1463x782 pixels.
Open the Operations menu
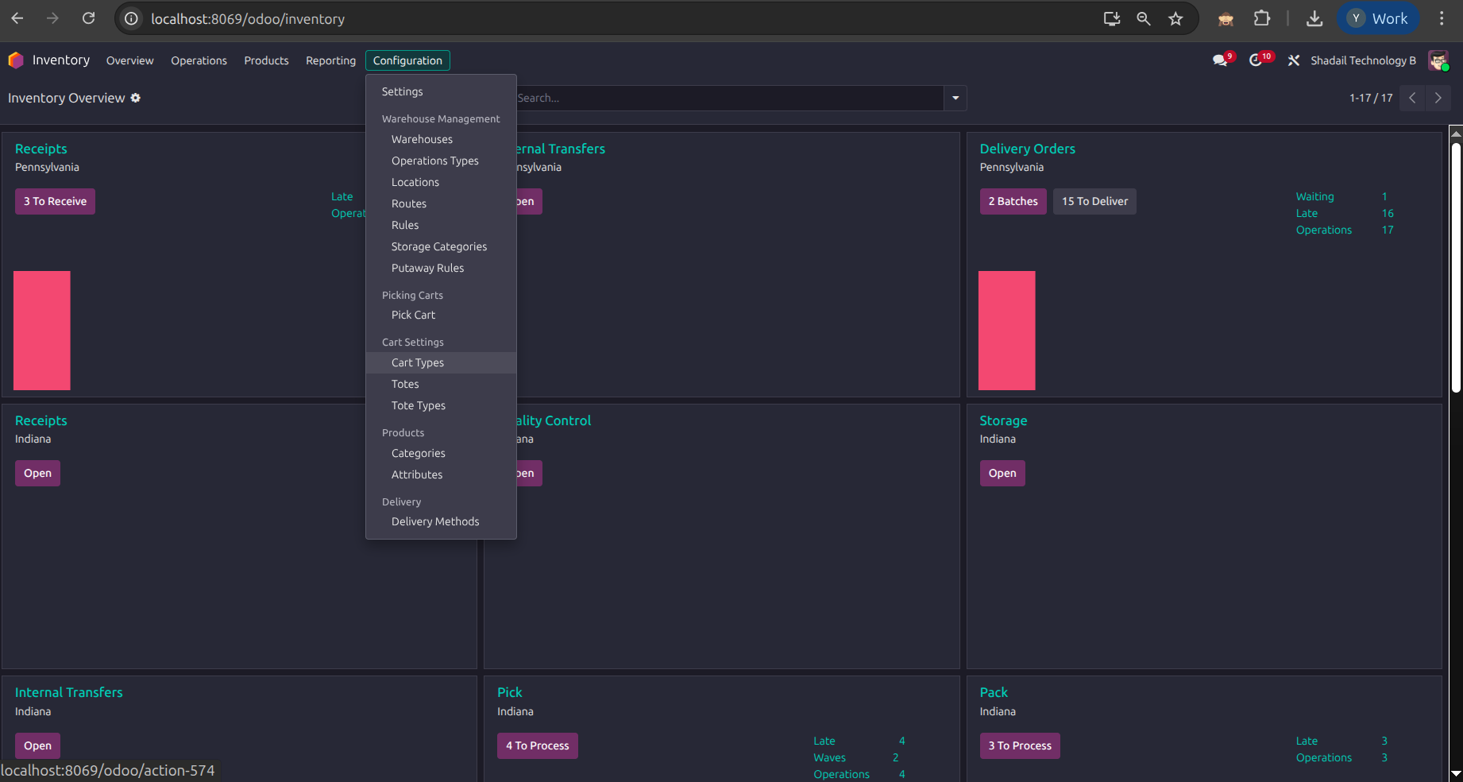[x=199, y=60]
